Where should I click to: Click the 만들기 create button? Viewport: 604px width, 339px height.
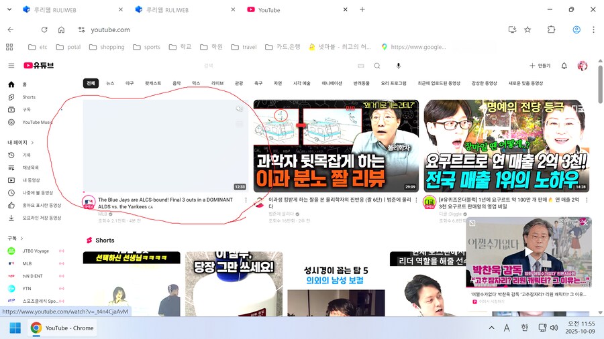click(x=540, y=66)
